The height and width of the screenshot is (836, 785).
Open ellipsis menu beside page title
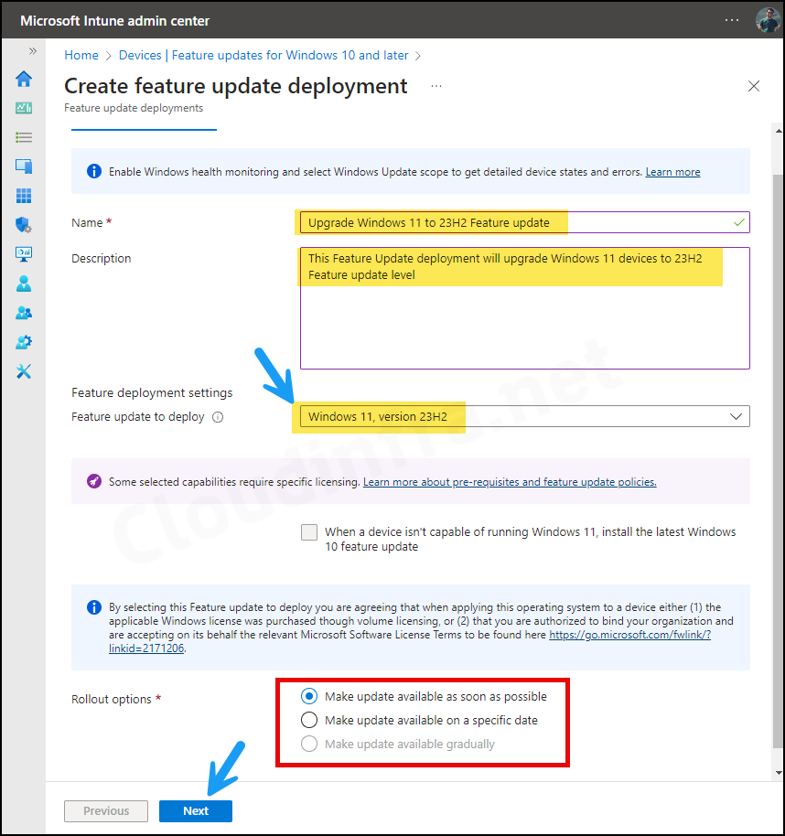(x=436, y=86)
